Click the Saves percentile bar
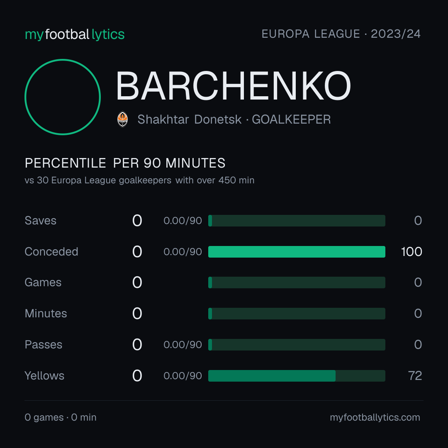Screen dimensions: 448x448 (x=297, y=221)
